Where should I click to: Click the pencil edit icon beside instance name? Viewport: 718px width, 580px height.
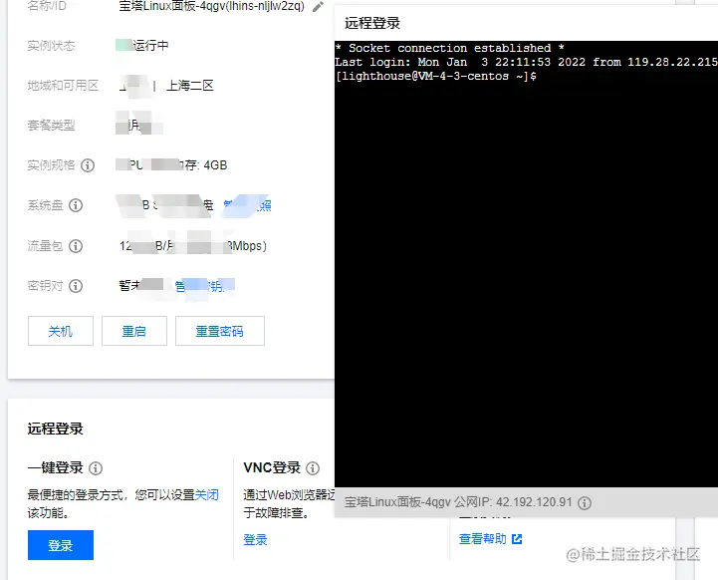(318, 6)
